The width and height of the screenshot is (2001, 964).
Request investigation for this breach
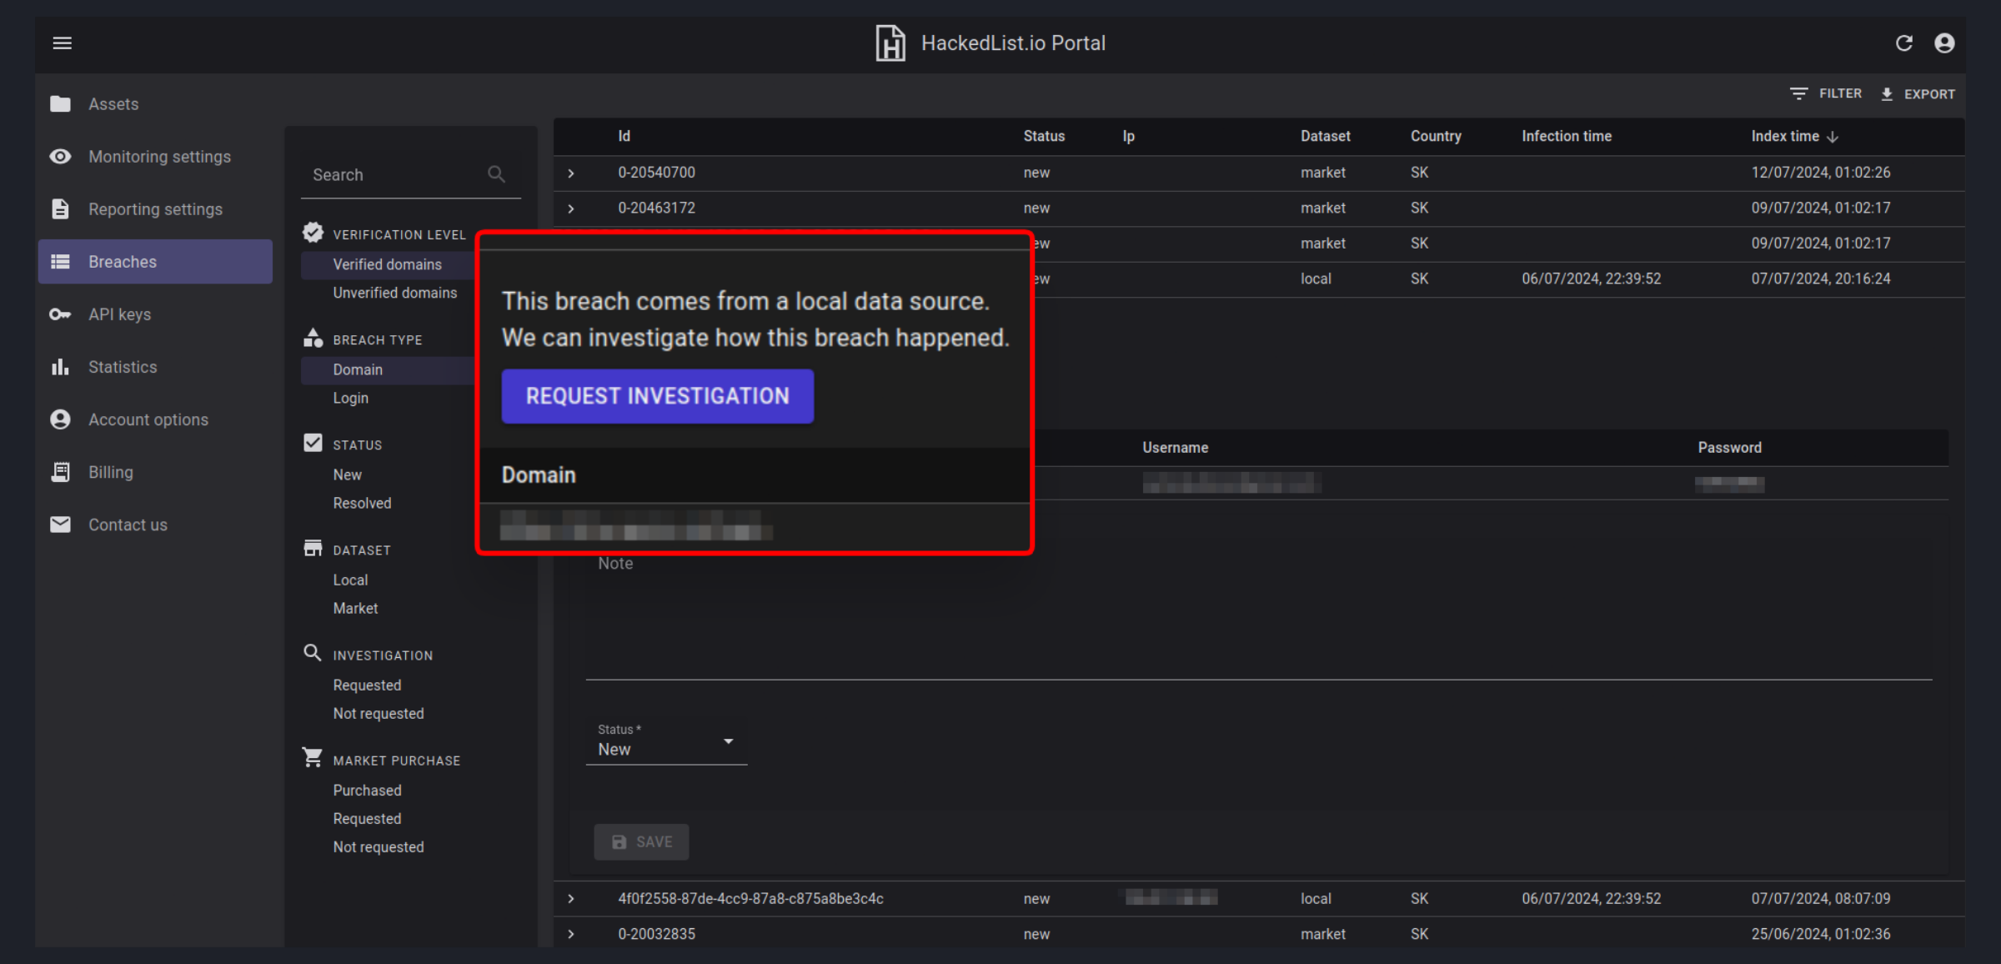pos(657,396)
